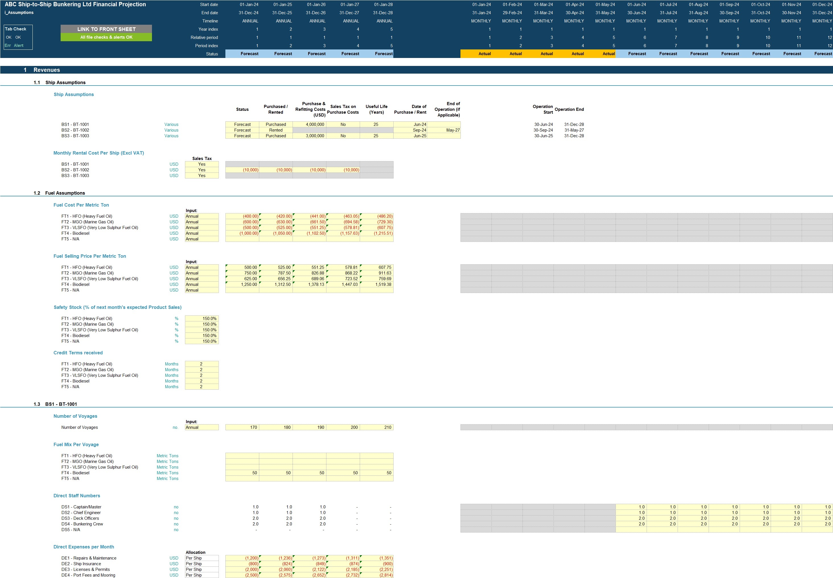
Task: Select DE2 Ship Insurance Per Ship allocation
Action: [x=201, y=564]
